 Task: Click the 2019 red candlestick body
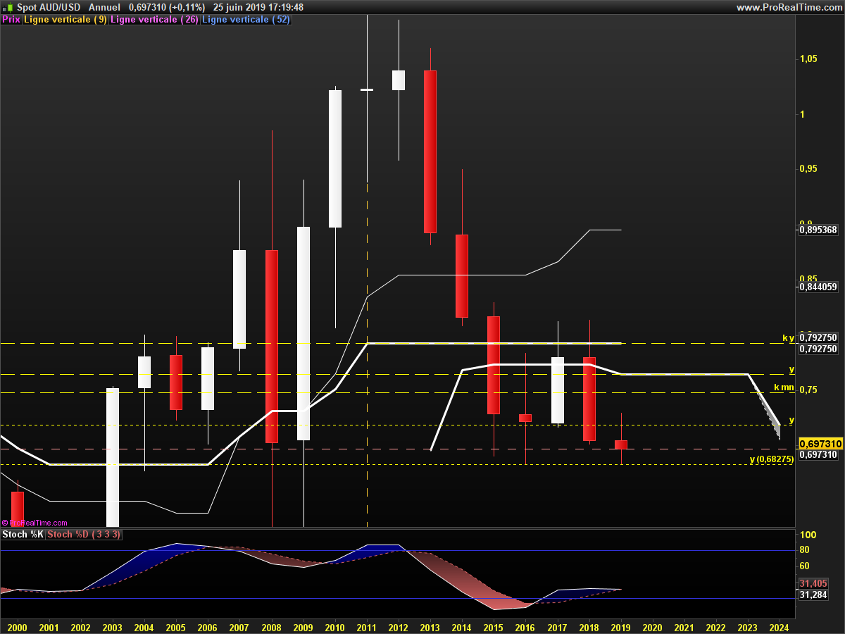click(x=621, y=445)
